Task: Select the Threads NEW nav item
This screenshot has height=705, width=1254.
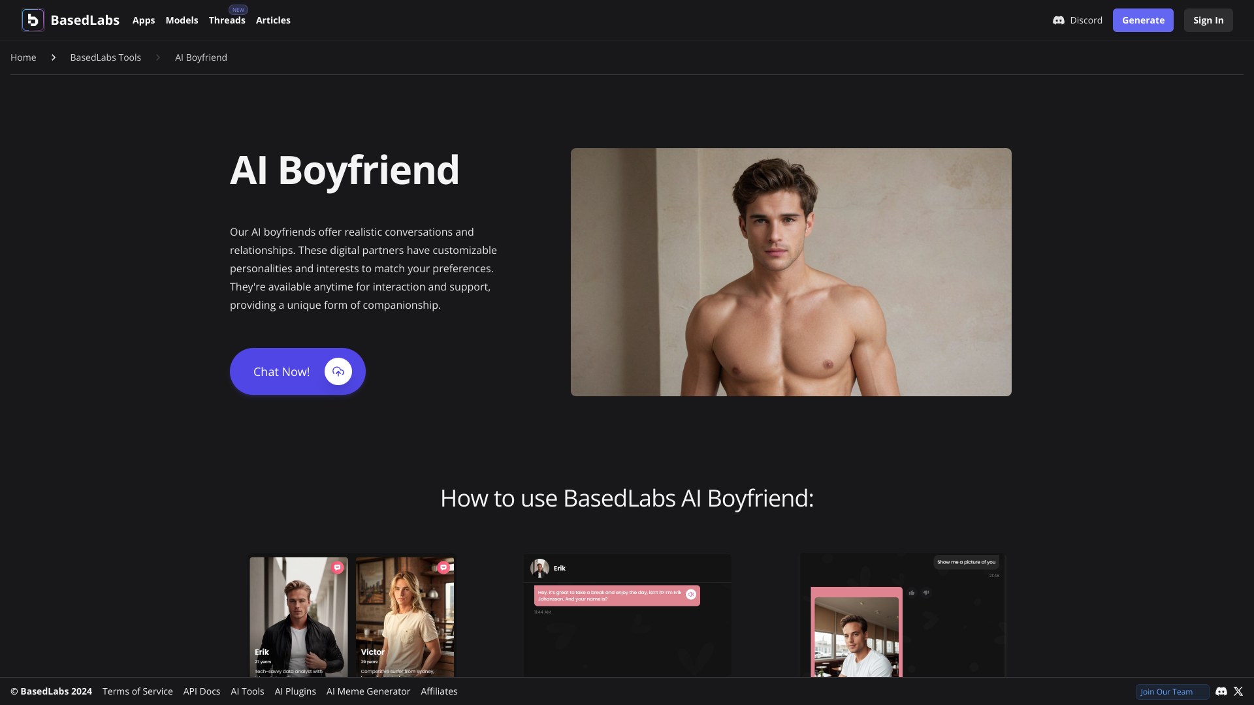Action: tap(227, 20)
